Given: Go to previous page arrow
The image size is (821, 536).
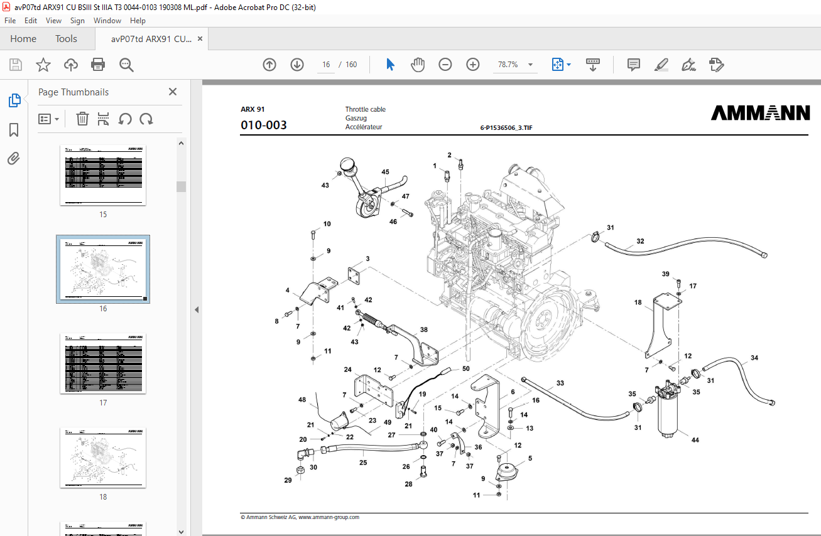Looking at the screenshot, I should pyautogui.click(x=269, y=65).
